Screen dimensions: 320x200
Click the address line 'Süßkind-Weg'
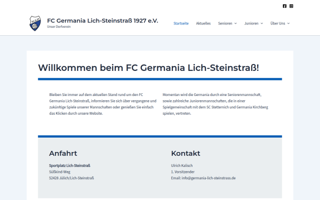click(60, 172)
